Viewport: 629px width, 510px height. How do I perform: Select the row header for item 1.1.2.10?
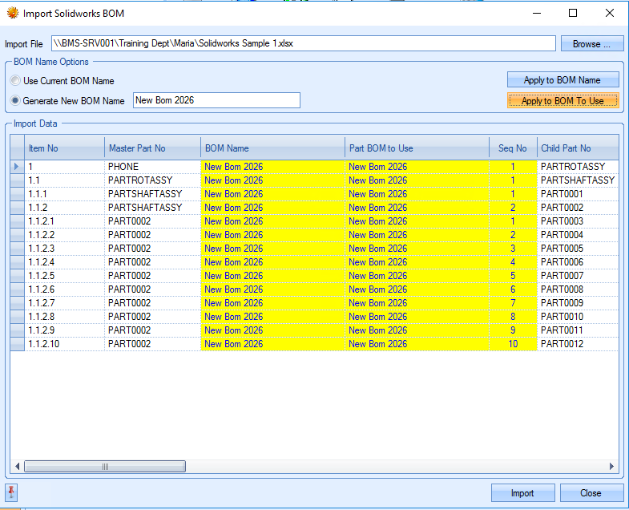[x=17, y=344]
